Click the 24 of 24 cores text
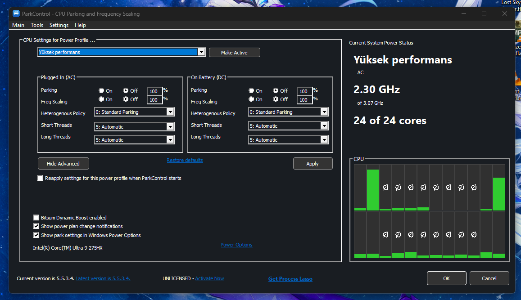Screen dimensions: 521x300 click(390, 121)
